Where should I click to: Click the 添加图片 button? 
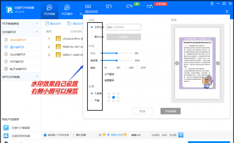coord(124,37)
